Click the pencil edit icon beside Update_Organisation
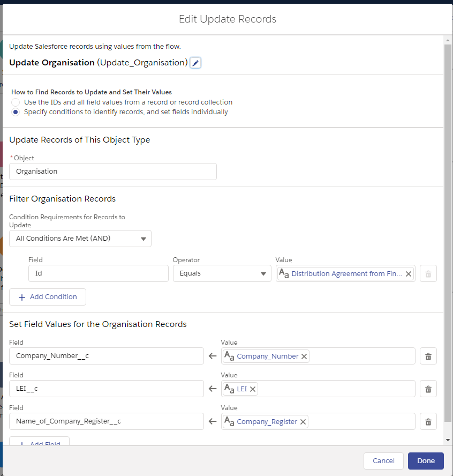The width and height of the screenshot is (453, 476). [x=195, y=63]
